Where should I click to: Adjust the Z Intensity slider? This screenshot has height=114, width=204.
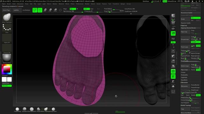93,11
